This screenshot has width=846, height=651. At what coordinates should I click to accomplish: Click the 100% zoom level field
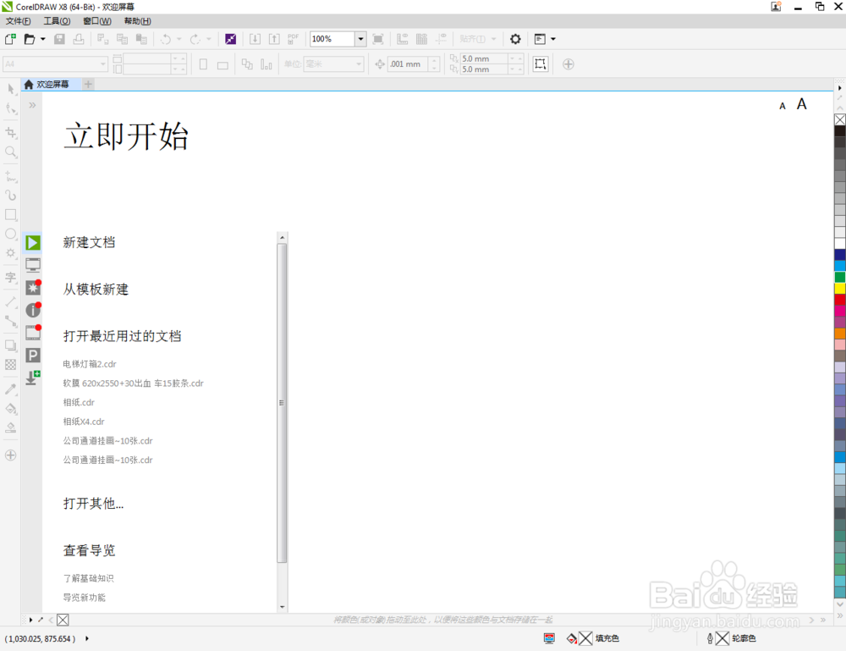click(x=332, y=39)
